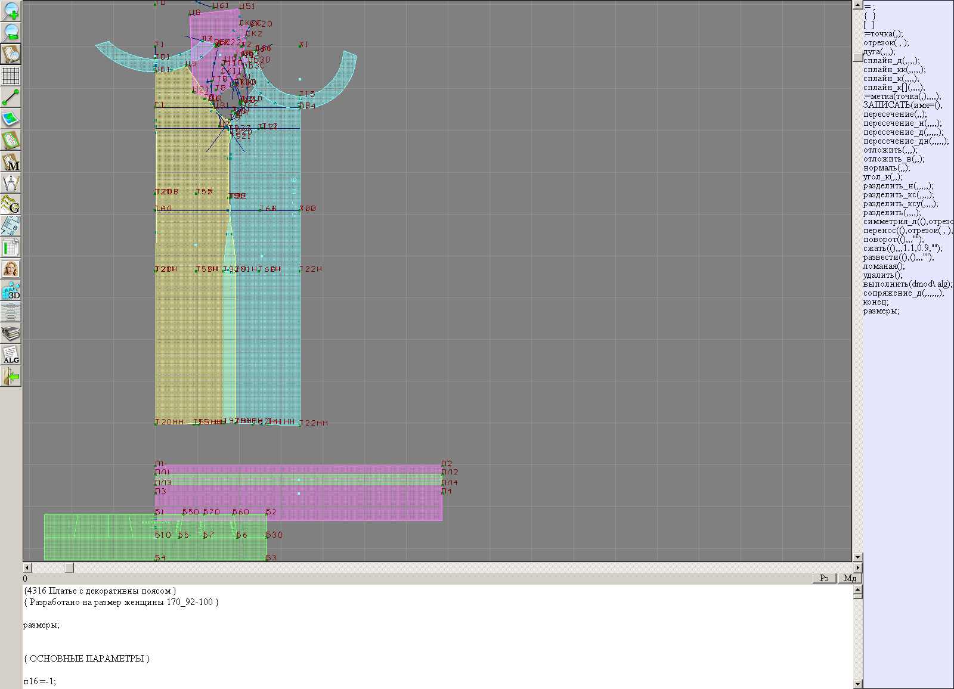Launch the 3D view icon
Image resolution: width=954 pixels, height=689 pixels.
11,290
